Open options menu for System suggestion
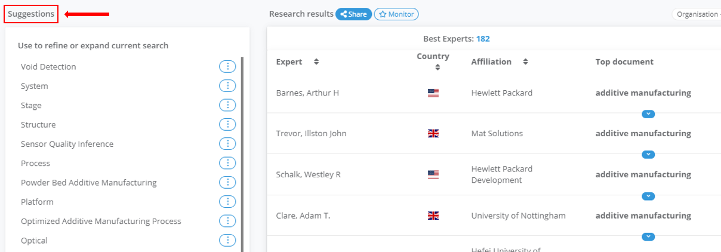721x252 pixels. [227, 86]
